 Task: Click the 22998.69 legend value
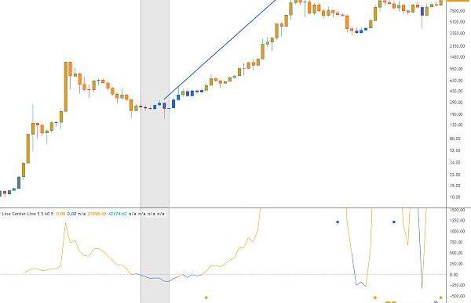tap(97, 214)
